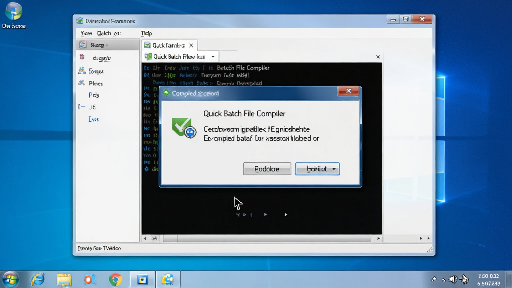This screenshot has width=512, height=288.
Task: Click the blue diamond marker in editor
Action: (x=146, y=169)
